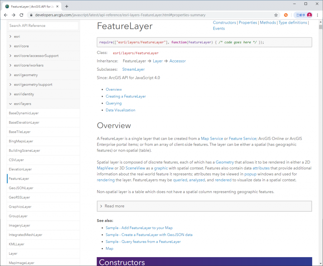The width and height of the screenshot is (323, 266).
Task: Open BingMapsLayer in the sidebar
Action: [43, 141]
